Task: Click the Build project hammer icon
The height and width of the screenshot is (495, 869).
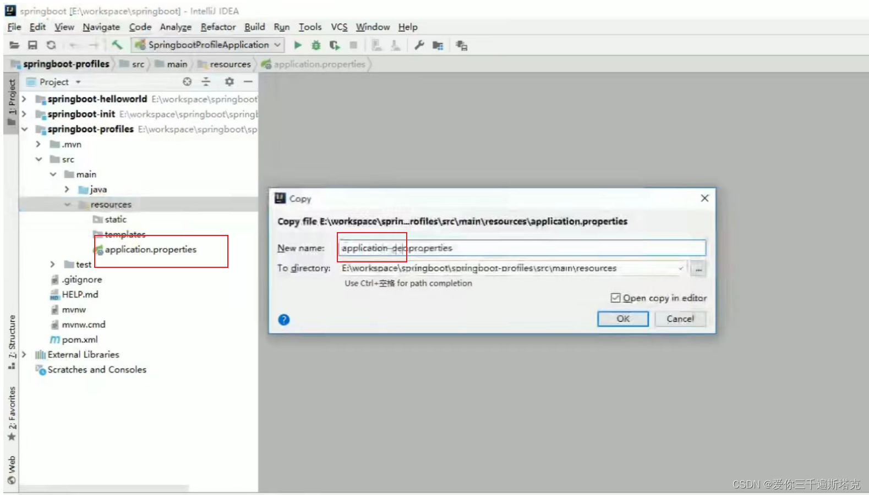Action: tap(117, 45)
